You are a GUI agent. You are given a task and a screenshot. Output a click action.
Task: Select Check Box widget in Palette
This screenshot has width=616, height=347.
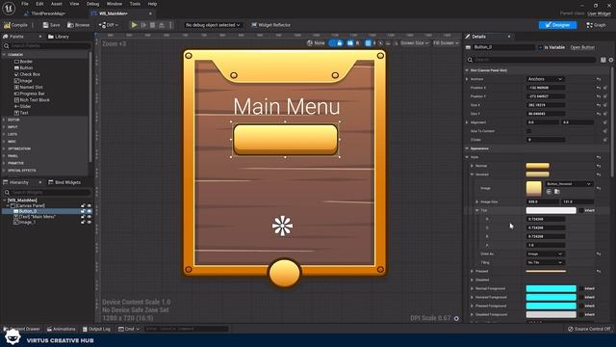point(30,74)
